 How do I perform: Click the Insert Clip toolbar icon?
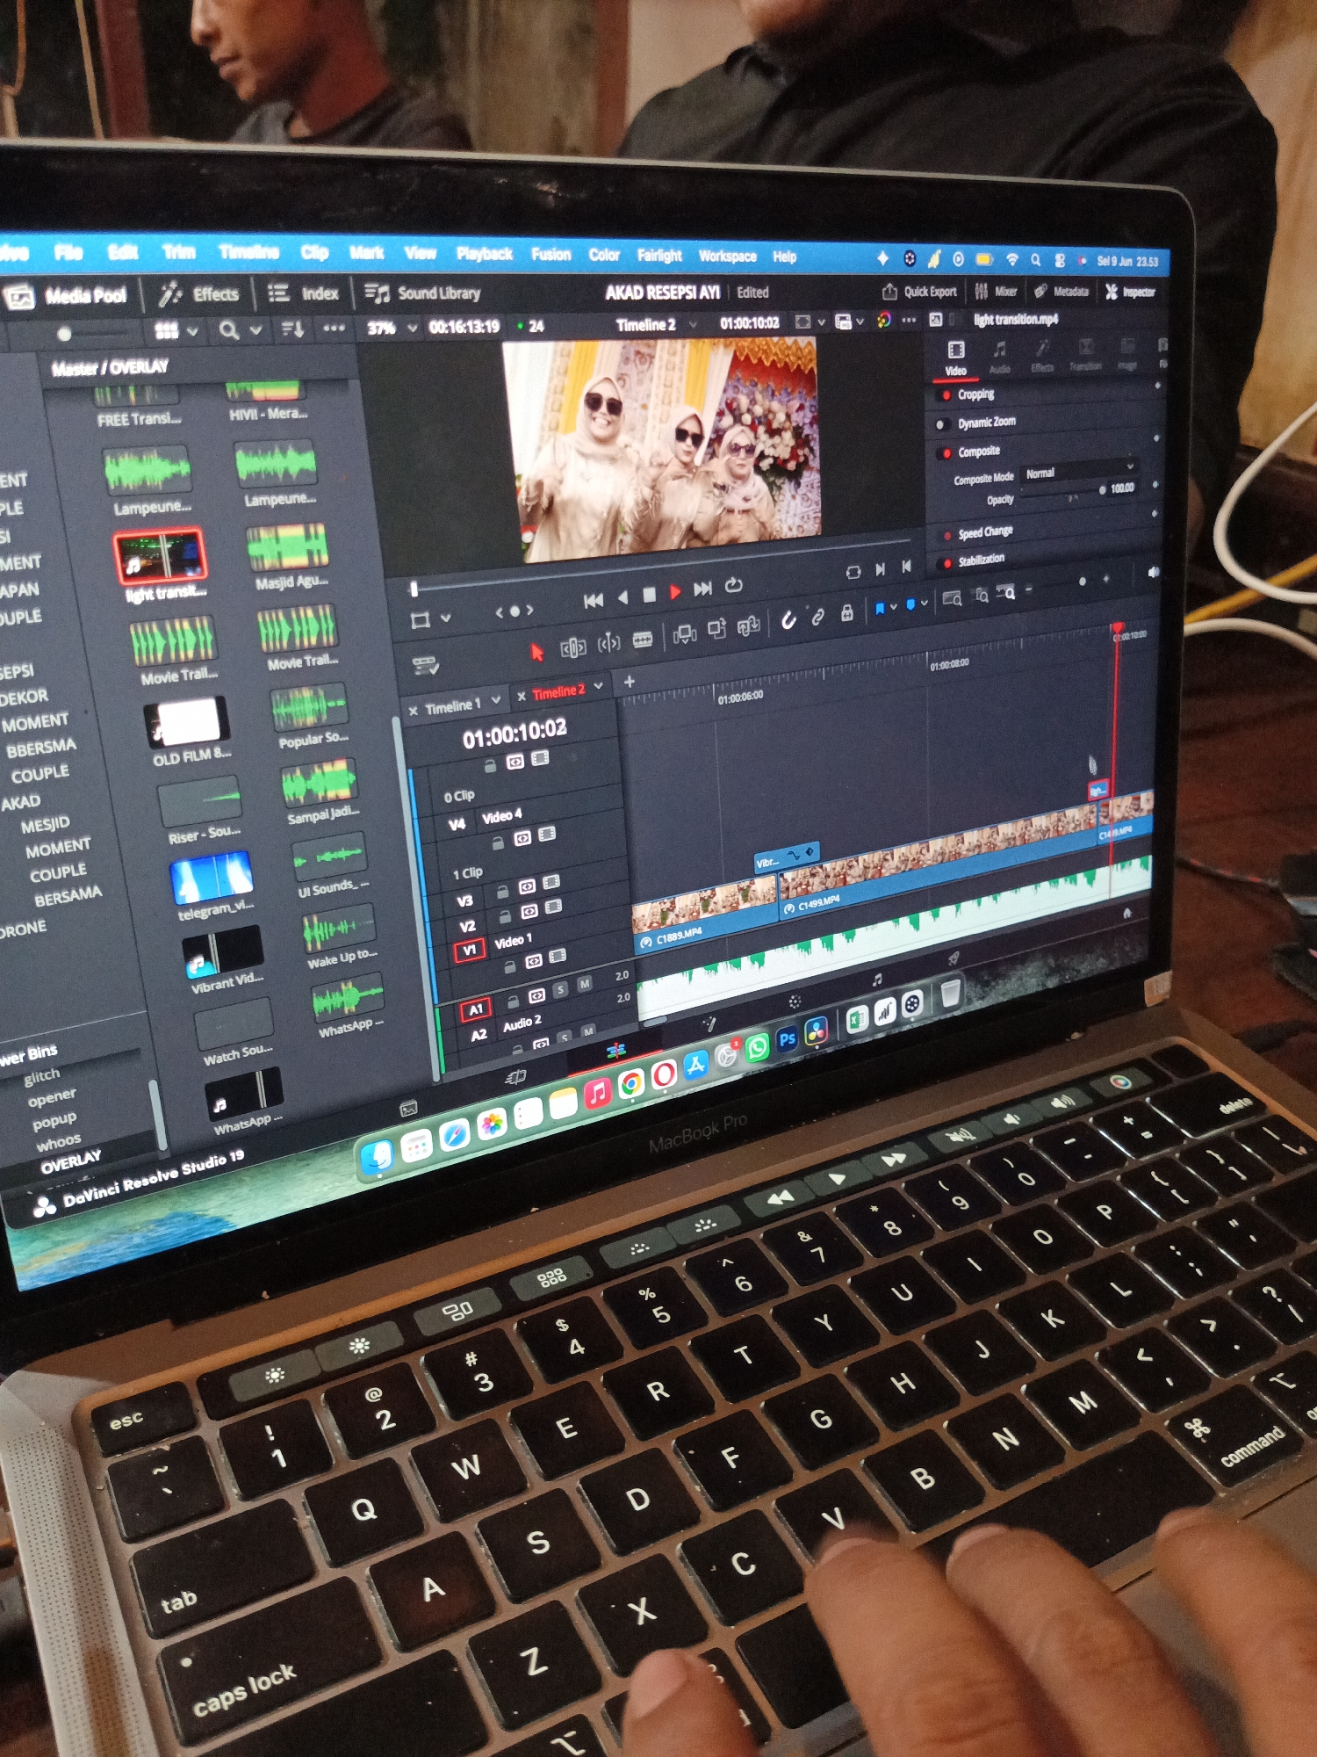[684, 634]
